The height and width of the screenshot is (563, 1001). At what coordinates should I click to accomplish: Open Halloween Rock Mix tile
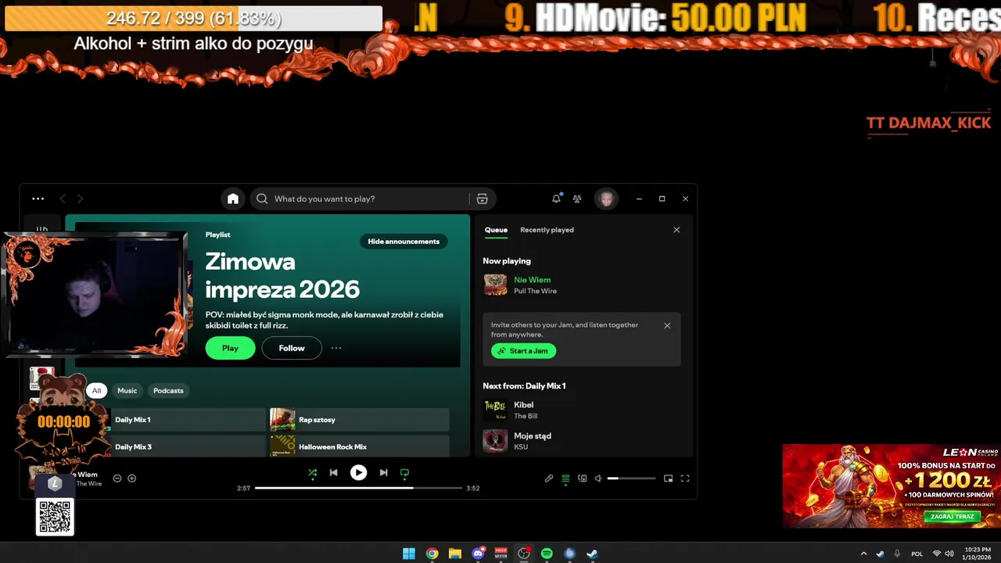(x=360, y=446)
